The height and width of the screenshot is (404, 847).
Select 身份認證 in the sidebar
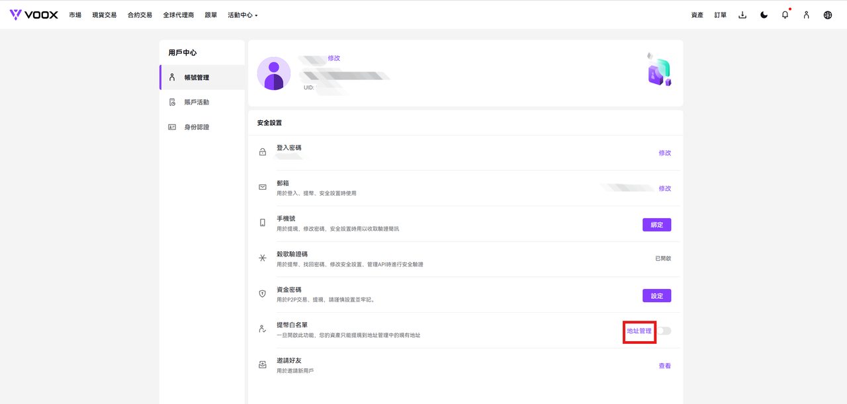tap(202, 126)
